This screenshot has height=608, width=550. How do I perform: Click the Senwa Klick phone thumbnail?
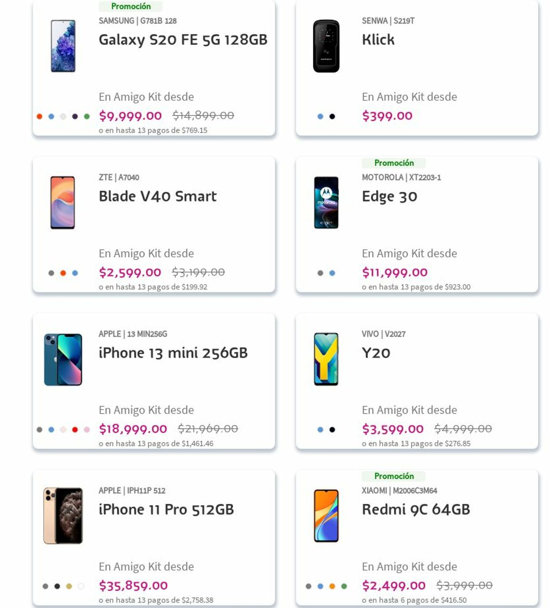[x=326, y=46]
